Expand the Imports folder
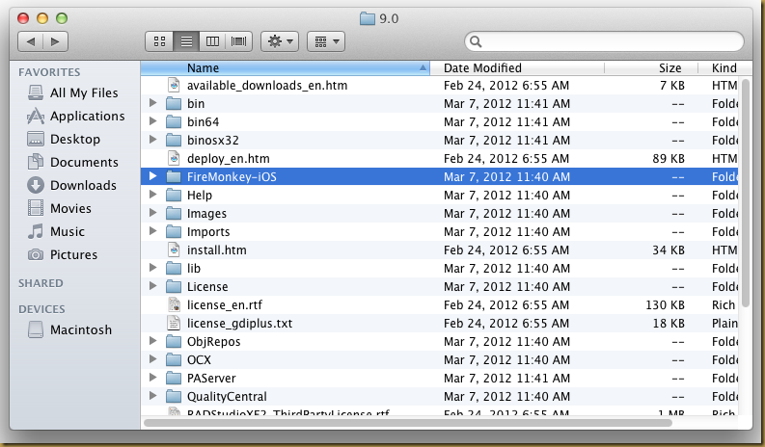This screenshot has width=765, height=447. [x=152, y=231]
